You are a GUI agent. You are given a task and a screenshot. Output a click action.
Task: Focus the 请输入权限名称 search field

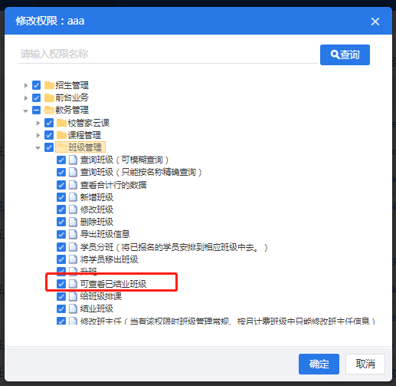168,54
